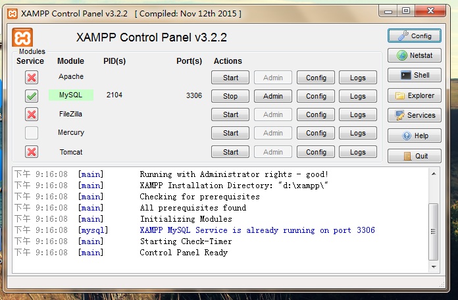458x300 pixels.
Task: Click the Tomcat module label
Action: (71, 152)
